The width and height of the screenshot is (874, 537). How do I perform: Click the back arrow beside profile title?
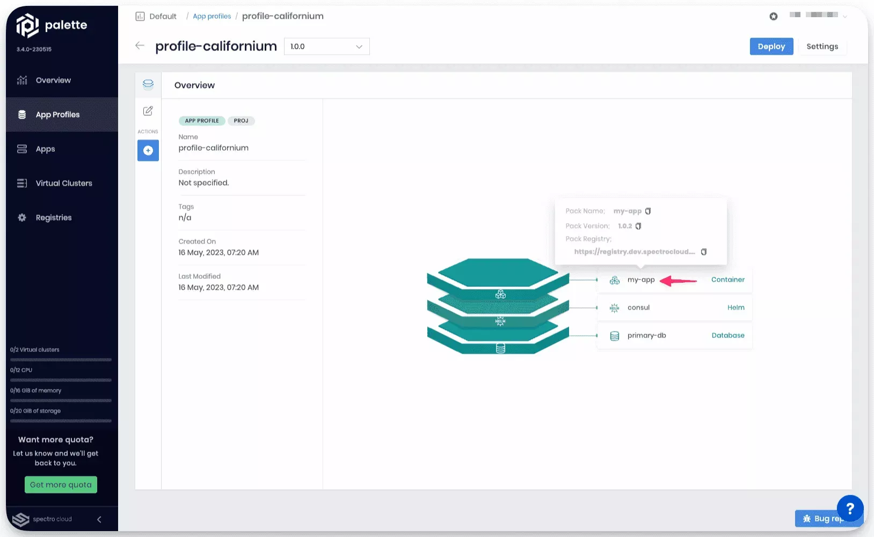[x=140, y=46]
